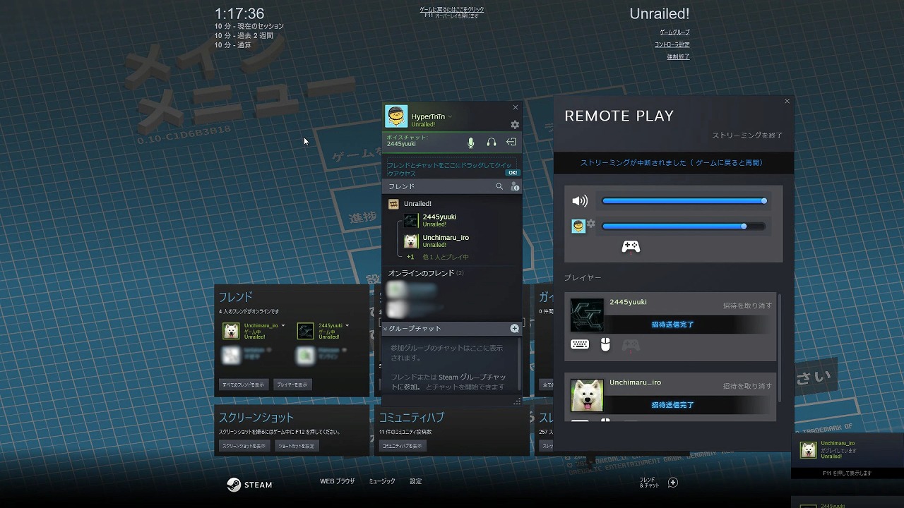The width and height of the screenshot is (904, 508).
Task: Open chat with Unchimaru_iro in friends list
Action: point(452,241)
